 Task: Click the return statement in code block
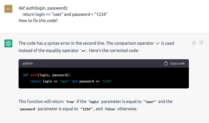click(x=71, y=81)
